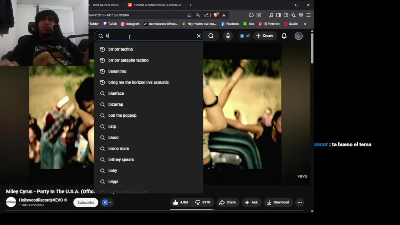Open the Kick bookmark

tap(249, 24)
